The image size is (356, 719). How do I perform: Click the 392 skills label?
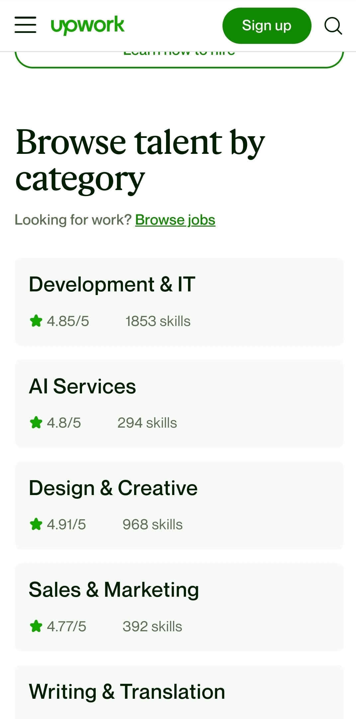click(152, 627)
